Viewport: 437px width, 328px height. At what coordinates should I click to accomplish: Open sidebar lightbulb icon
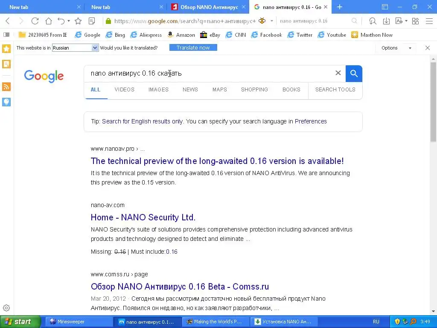(x=6, y=102)
